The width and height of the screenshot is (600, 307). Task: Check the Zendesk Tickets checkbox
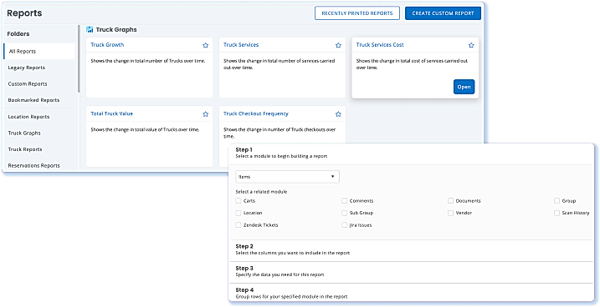(x=238, y=225)
